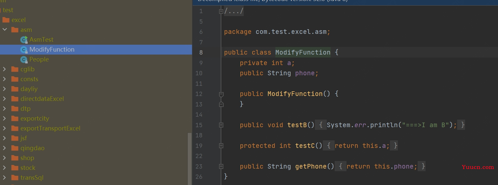Viewport: 498px width, 185px height.
Task: Click the folded /.../ comment placeholder
Action: tap(234, 11)
